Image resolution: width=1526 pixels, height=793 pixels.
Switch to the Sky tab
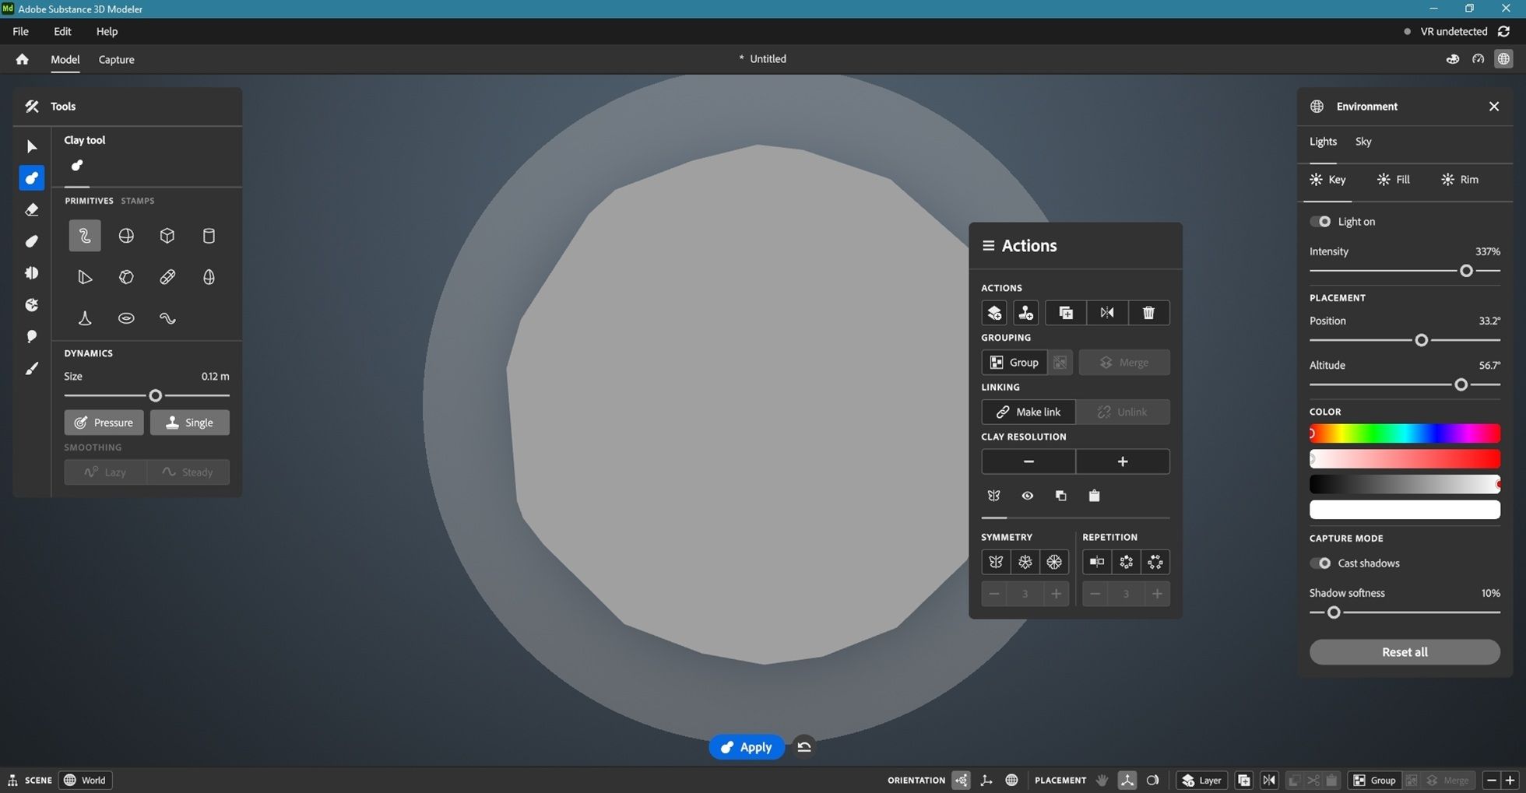point(1362,142)
